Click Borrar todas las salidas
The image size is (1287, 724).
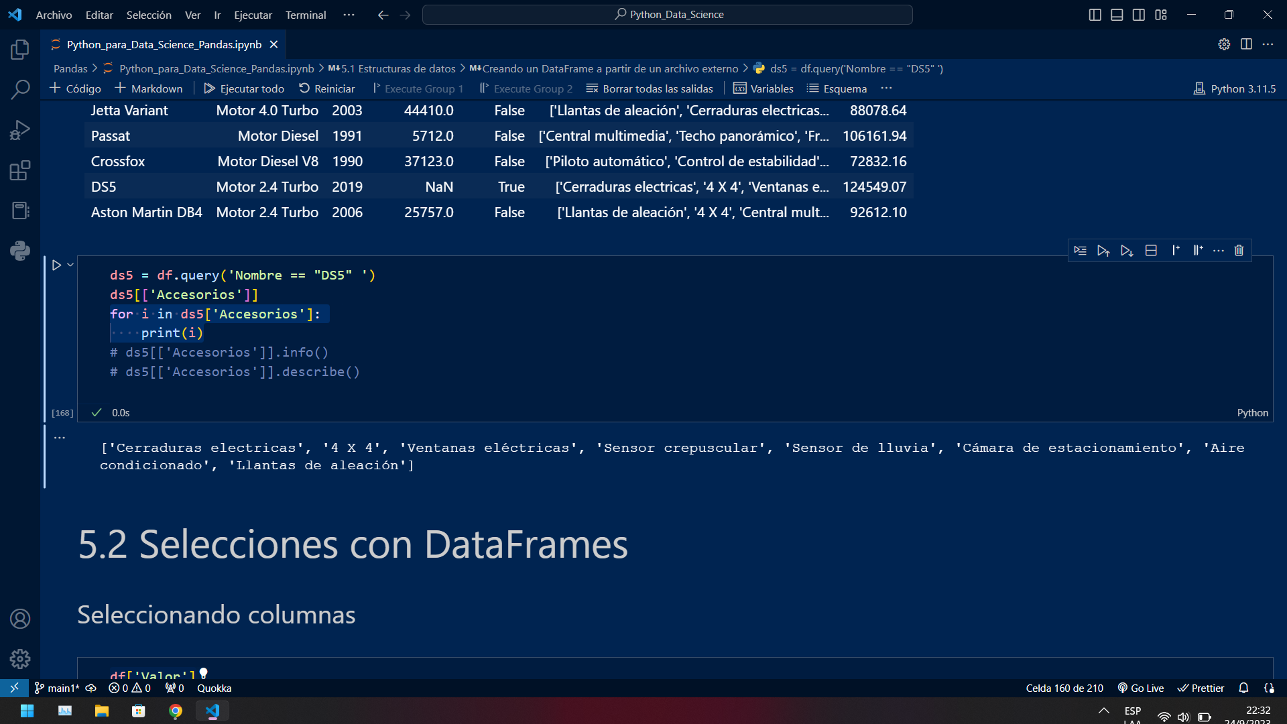pos(650,88)
